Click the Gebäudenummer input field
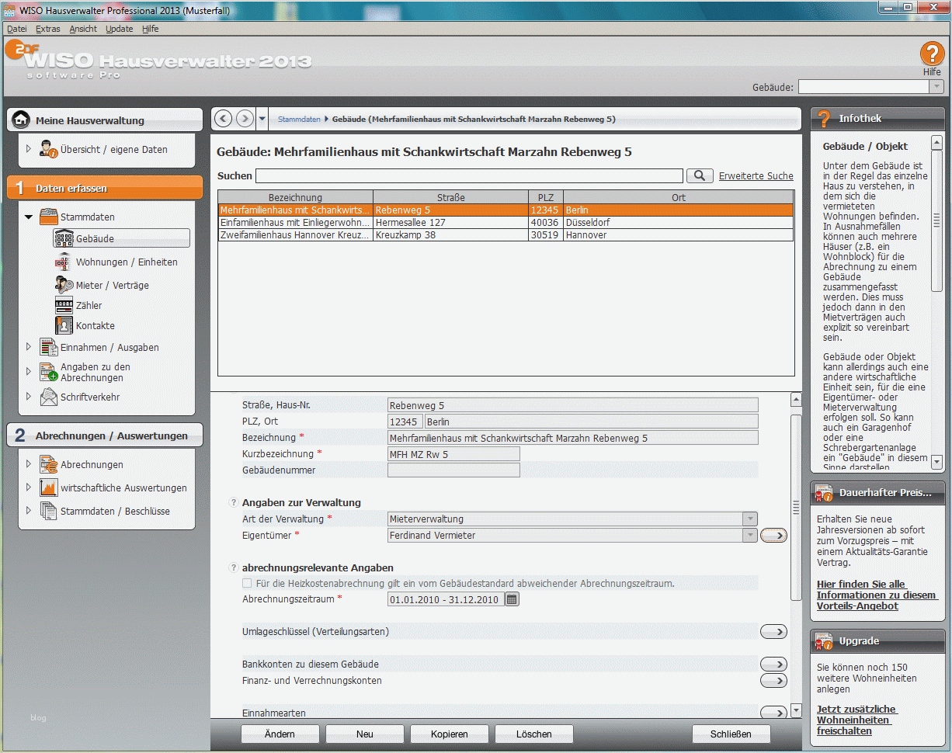Viewport: 952px width, 753px height. click(x=453, y=470)
